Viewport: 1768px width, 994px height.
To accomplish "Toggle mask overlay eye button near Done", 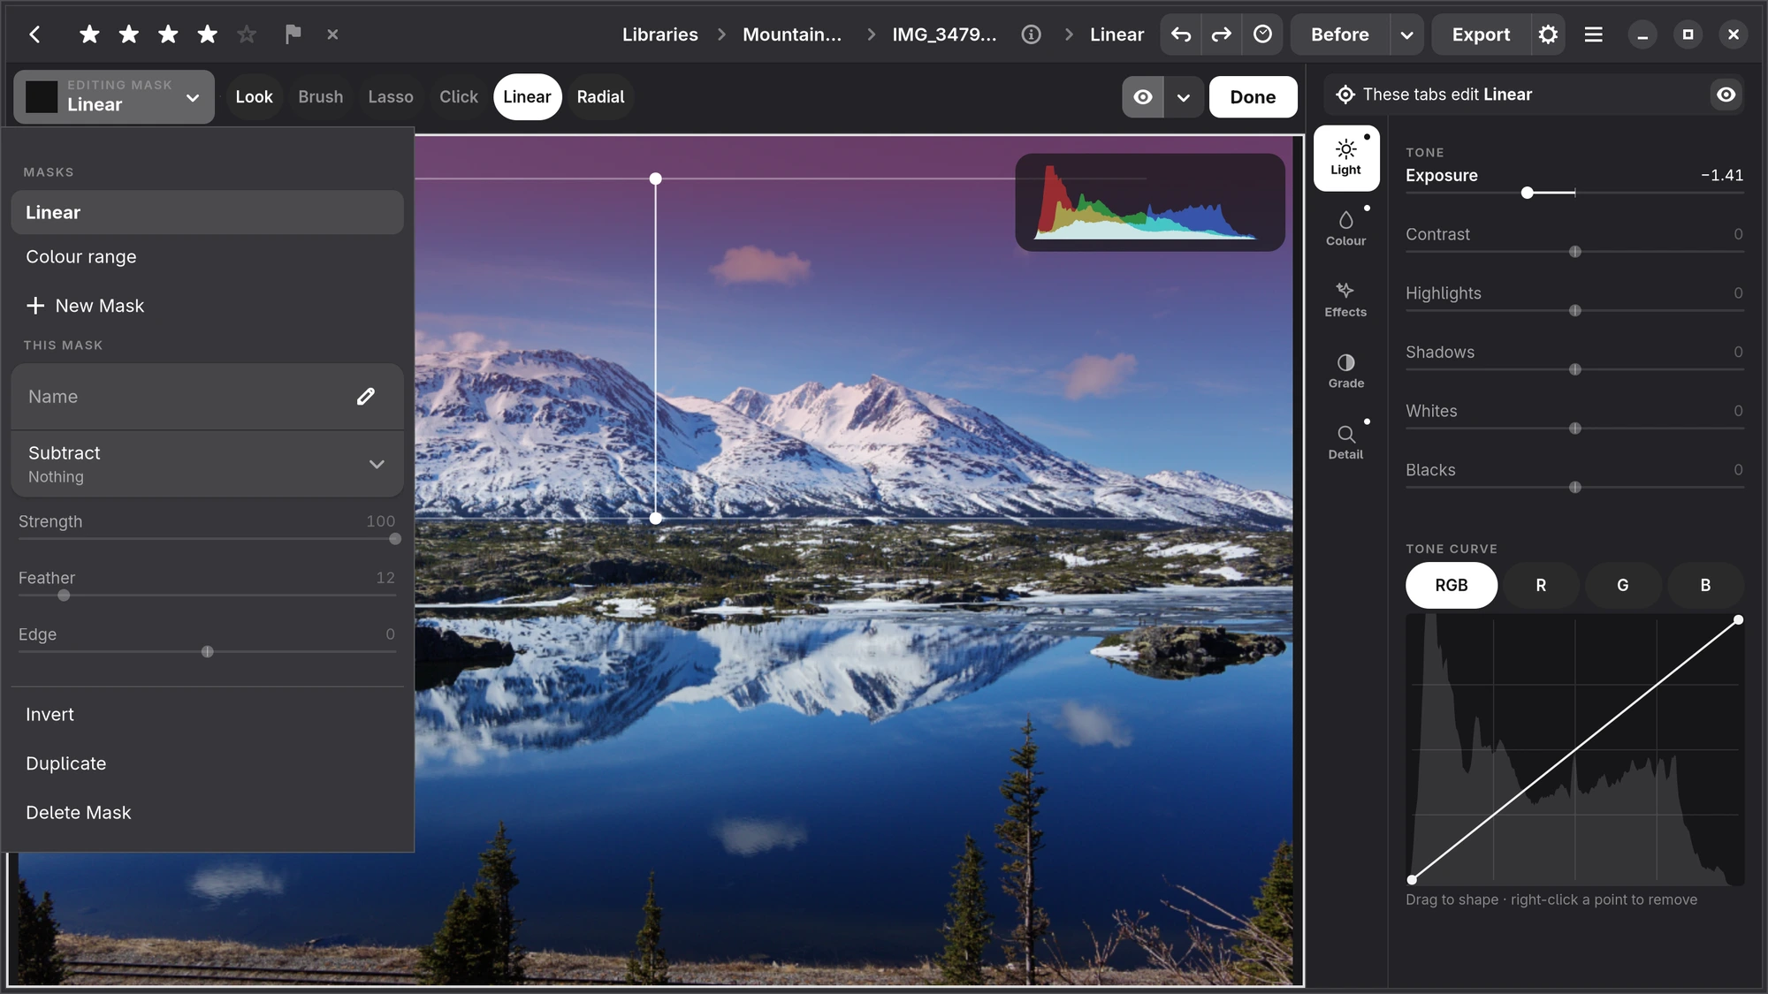I will pos(1142,97).
